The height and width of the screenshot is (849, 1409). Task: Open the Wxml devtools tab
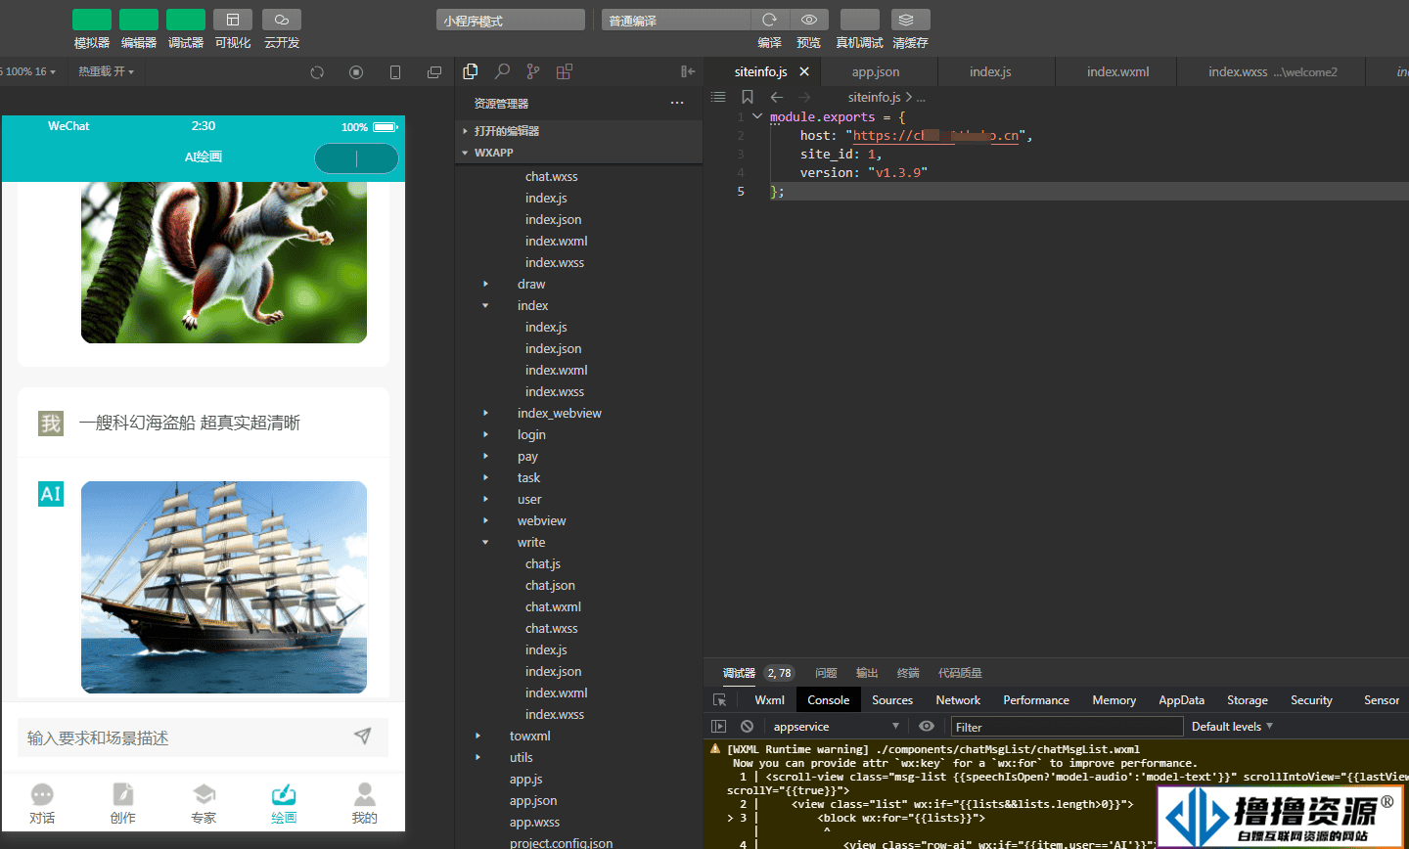[x=770, y=700]
